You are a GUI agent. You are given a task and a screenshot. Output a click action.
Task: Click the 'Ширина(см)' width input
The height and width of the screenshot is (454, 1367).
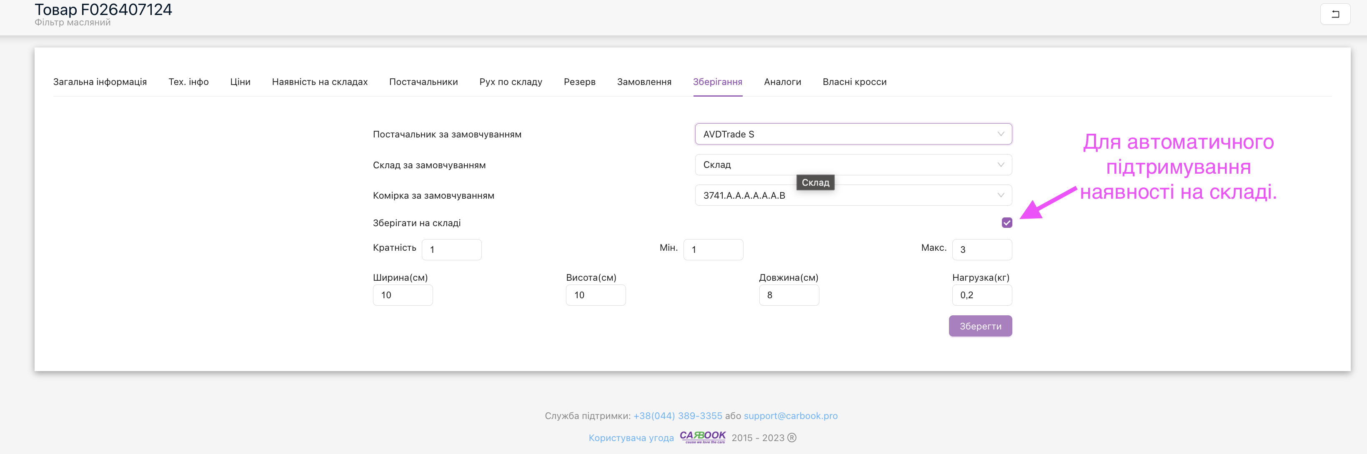(x=402, y=295)
